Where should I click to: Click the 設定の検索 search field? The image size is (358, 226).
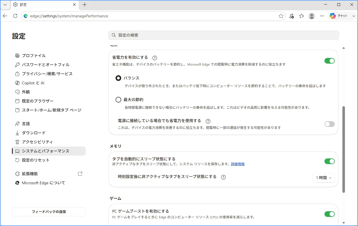[x=223, y=35]
